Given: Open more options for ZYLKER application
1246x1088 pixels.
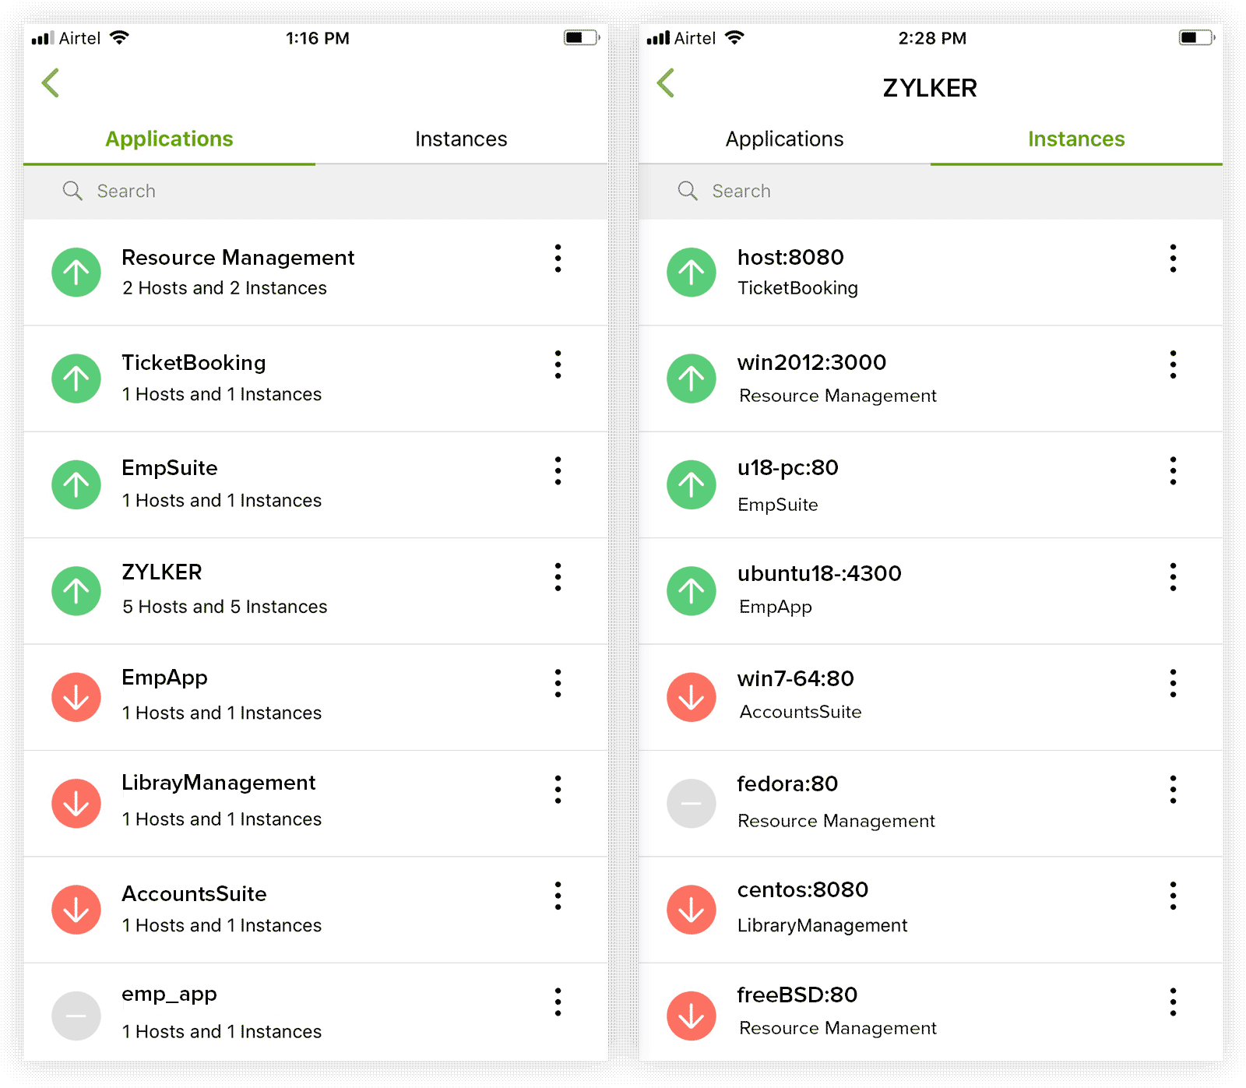Looking at the screenshot, I should 558,577.
